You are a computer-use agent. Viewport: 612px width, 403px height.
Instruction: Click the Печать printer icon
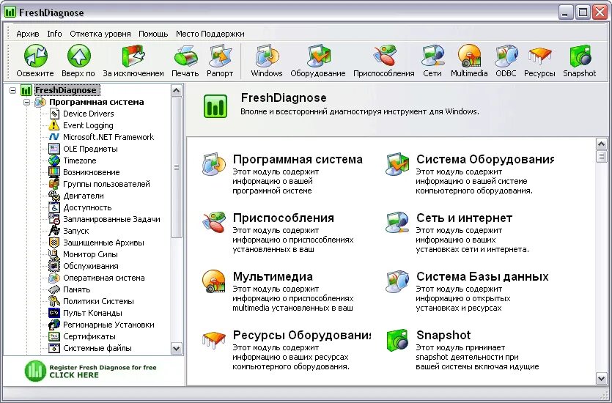(x=185, y=56)
